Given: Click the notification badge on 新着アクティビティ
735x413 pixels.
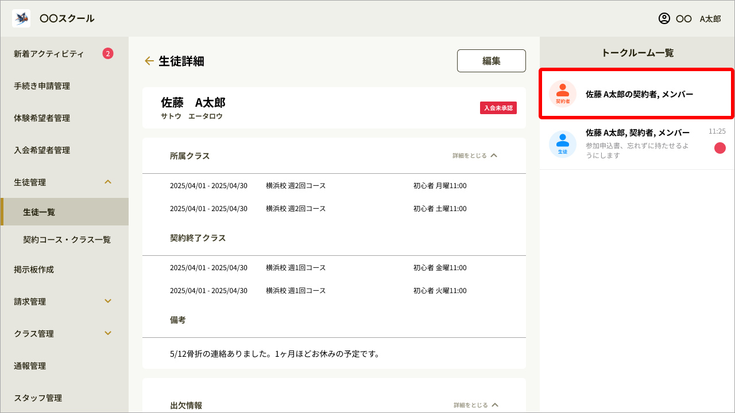Looking at the screenshot, I should pyautogui.click(x=108, y=53).
